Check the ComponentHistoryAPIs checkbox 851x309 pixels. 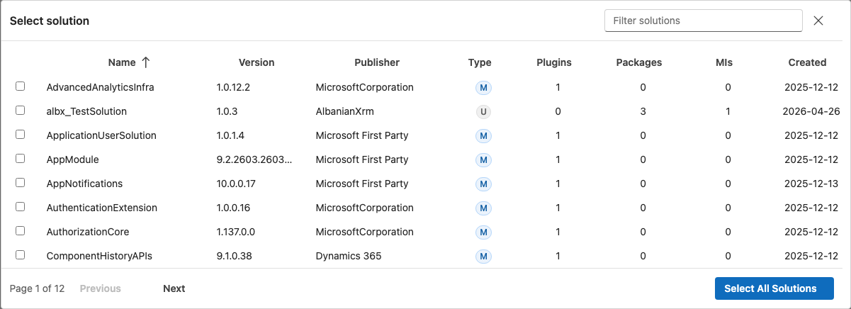[x=21, y=255]
